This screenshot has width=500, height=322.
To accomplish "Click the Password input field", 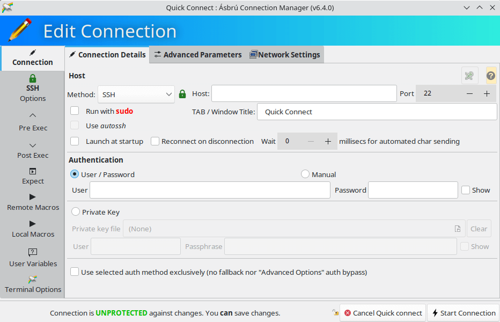I will (x=413, y=190).
